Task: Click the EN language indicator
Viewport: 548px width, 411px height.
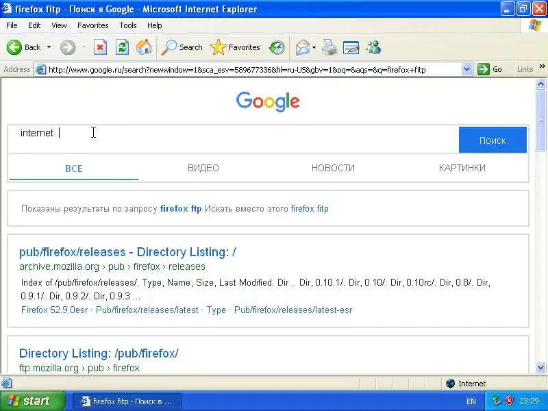Action: coord(471,401)
